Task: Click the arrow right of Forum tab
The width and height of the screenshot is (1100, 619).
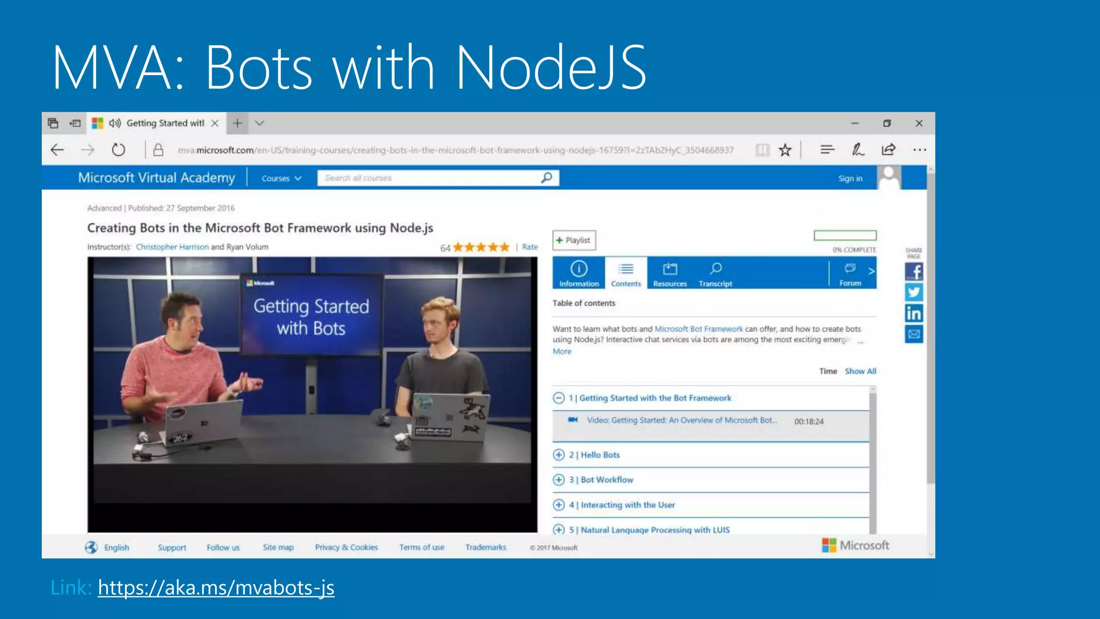Action: (871, 271)
